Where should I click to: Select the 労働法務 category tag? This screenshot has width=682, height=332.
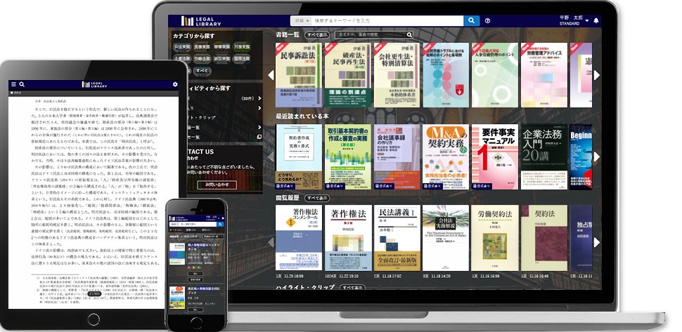201,58
